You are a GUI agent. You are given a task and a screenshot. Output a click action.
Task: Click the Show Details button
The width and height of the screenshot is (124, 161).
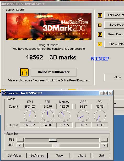[114, 44]
